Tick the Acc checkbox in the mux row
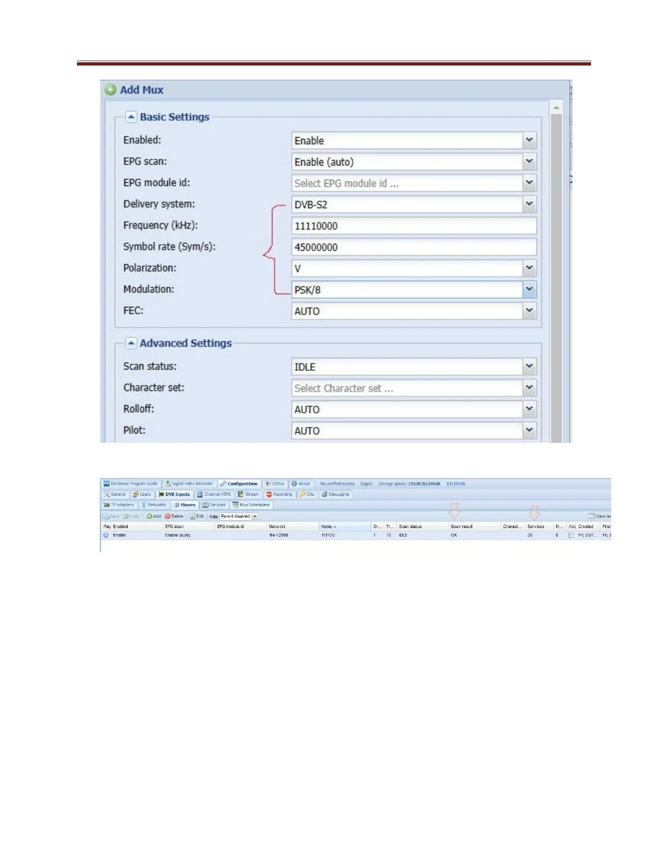 [571, 536]
